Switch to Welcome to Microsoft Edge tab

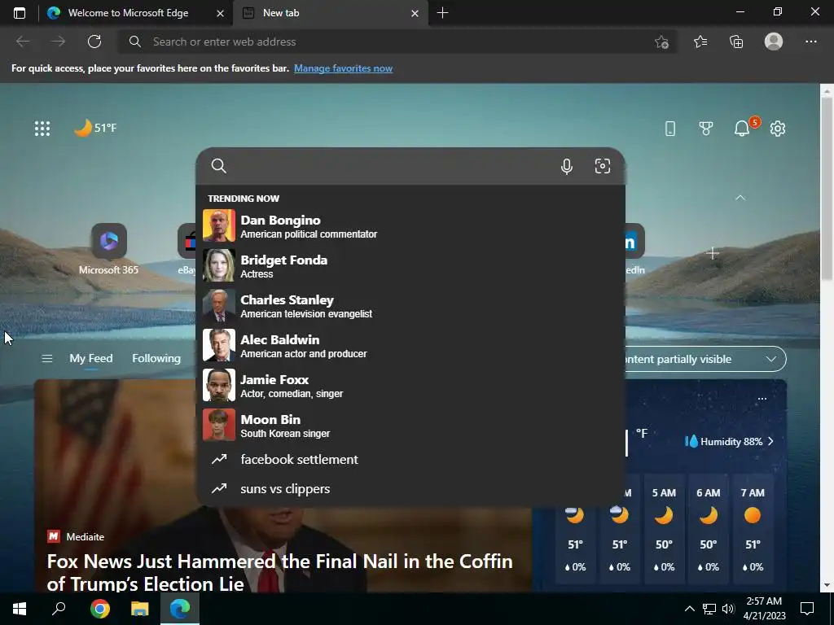click(x=128, y=13)
